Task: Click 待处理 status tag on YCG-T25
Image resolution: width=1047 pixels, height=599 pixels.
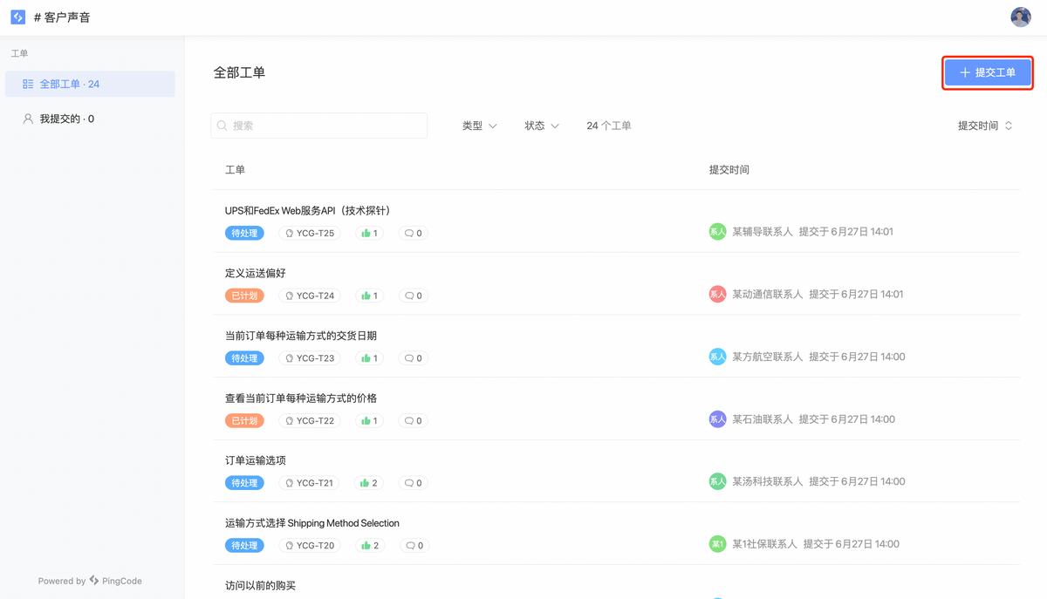Action: pos(244,233)
